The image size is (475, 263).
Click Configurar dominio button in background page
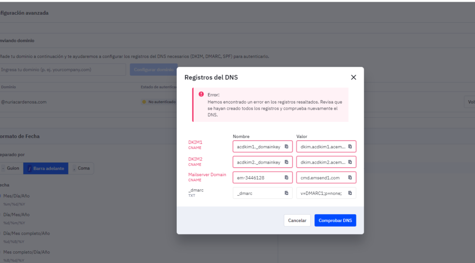153,70
